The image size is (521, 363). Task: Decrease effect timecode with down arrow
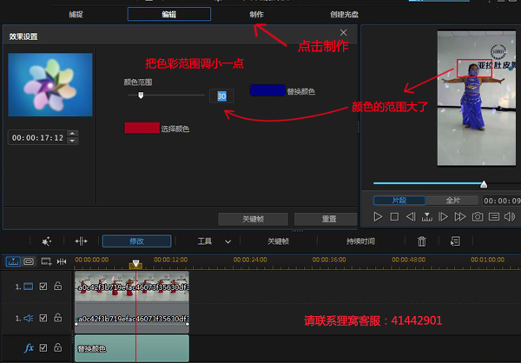coord(72,141)
